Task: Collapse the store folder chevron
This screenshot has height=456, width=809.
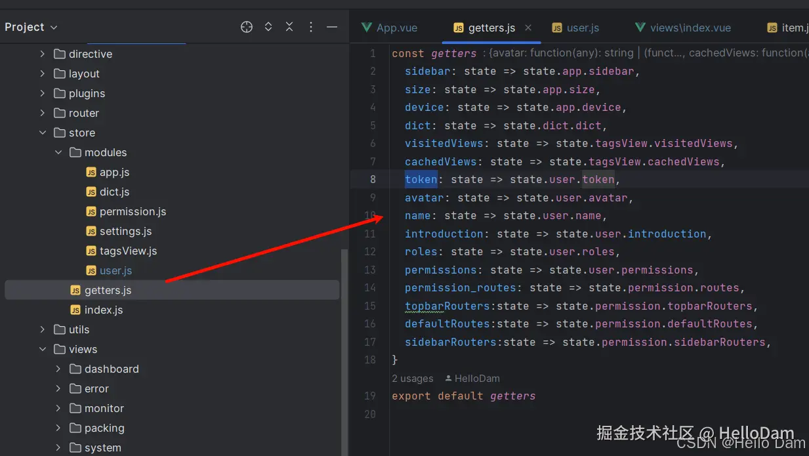Action: (43, 133)
